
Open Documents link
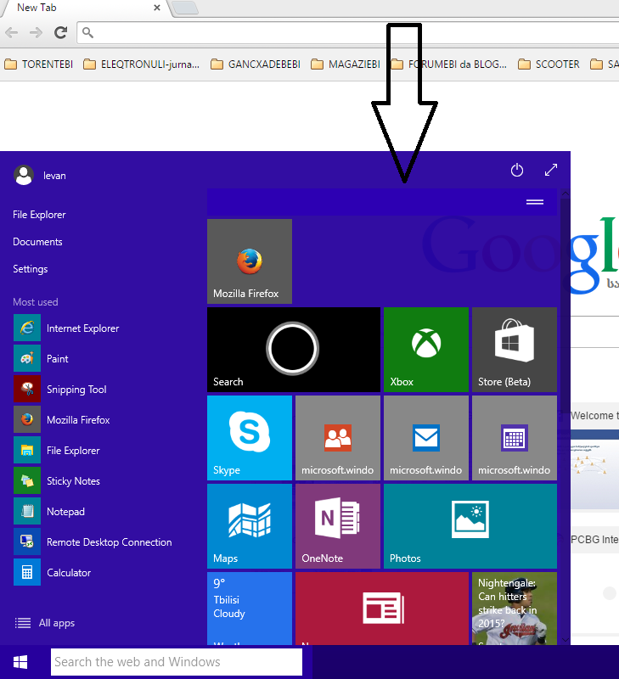[x=37, y=242]
